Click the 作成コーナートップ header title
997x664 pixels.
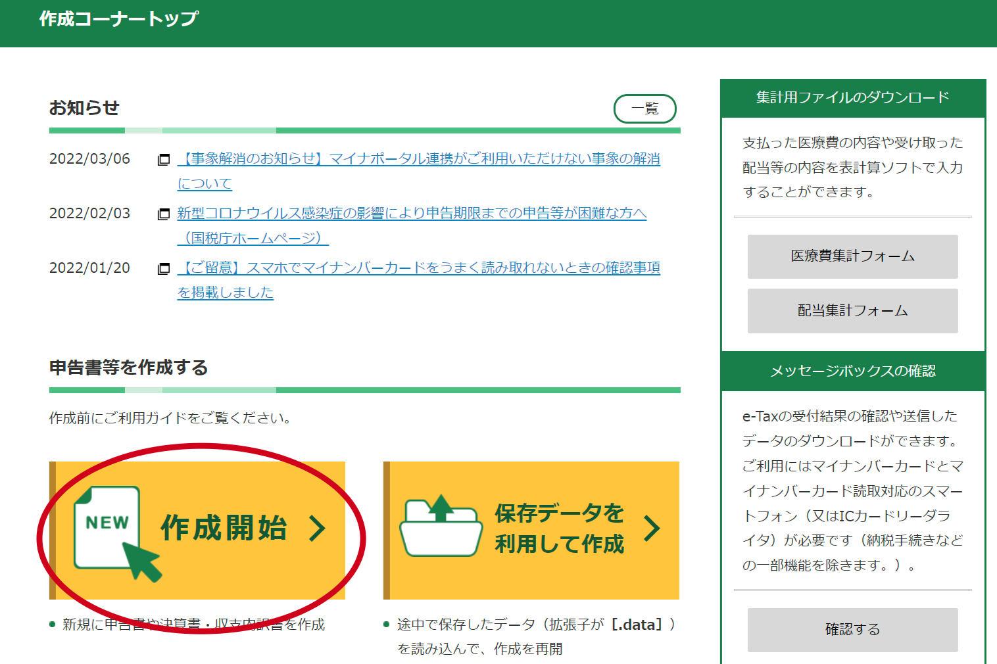(x=118, y=19)
